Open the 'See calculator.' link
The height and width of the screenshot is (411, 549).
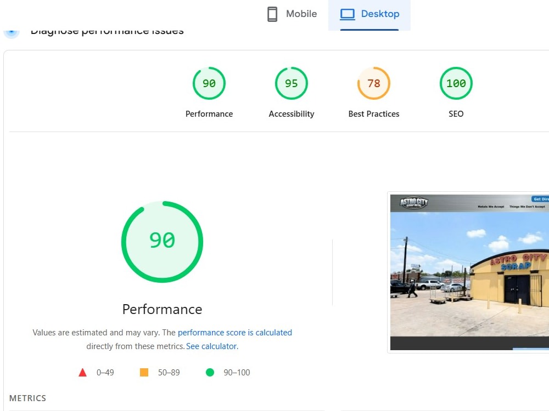212,346
